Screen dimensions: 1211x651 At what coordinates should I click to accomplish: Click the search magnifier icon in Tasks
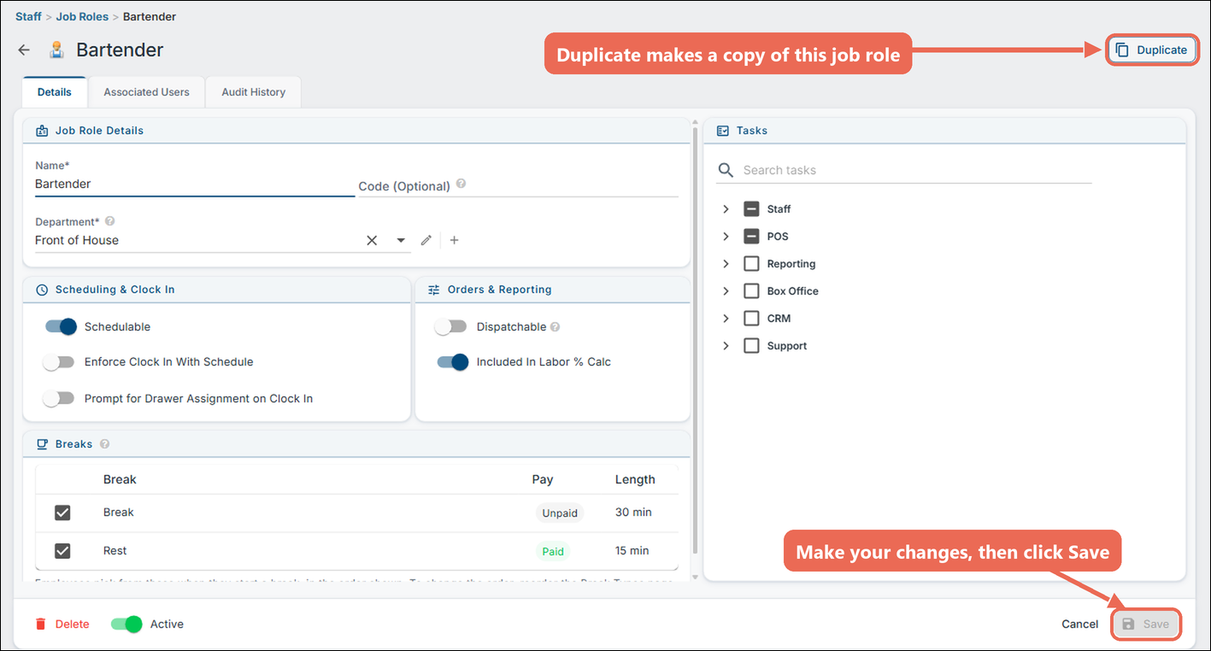[x=726, y=170]
